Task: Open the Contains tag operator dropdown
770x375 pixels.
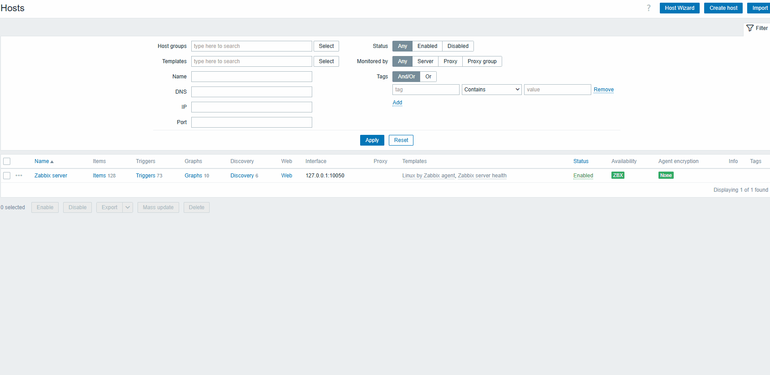Action: tap(491, 90)
